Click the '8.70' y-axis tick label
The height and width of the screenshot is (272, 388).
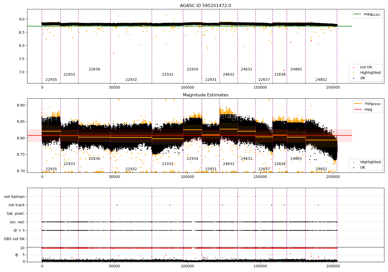(x=21, y=171)
